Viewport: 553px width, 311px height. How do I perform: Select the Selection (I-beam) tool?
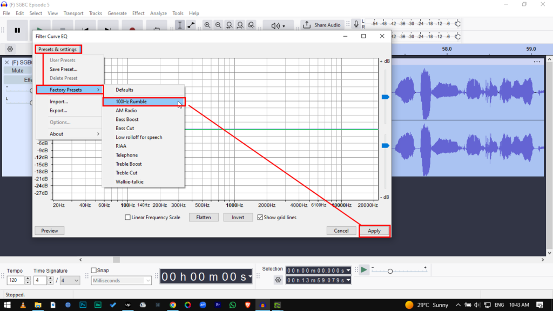[180, 25]
